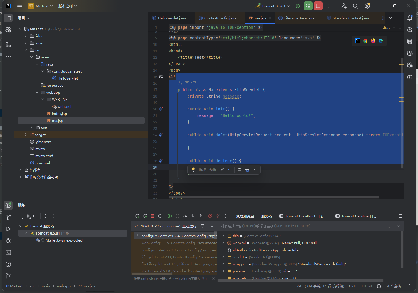Open the Run tool window
The image size is (418, 293).
[8, 229]
